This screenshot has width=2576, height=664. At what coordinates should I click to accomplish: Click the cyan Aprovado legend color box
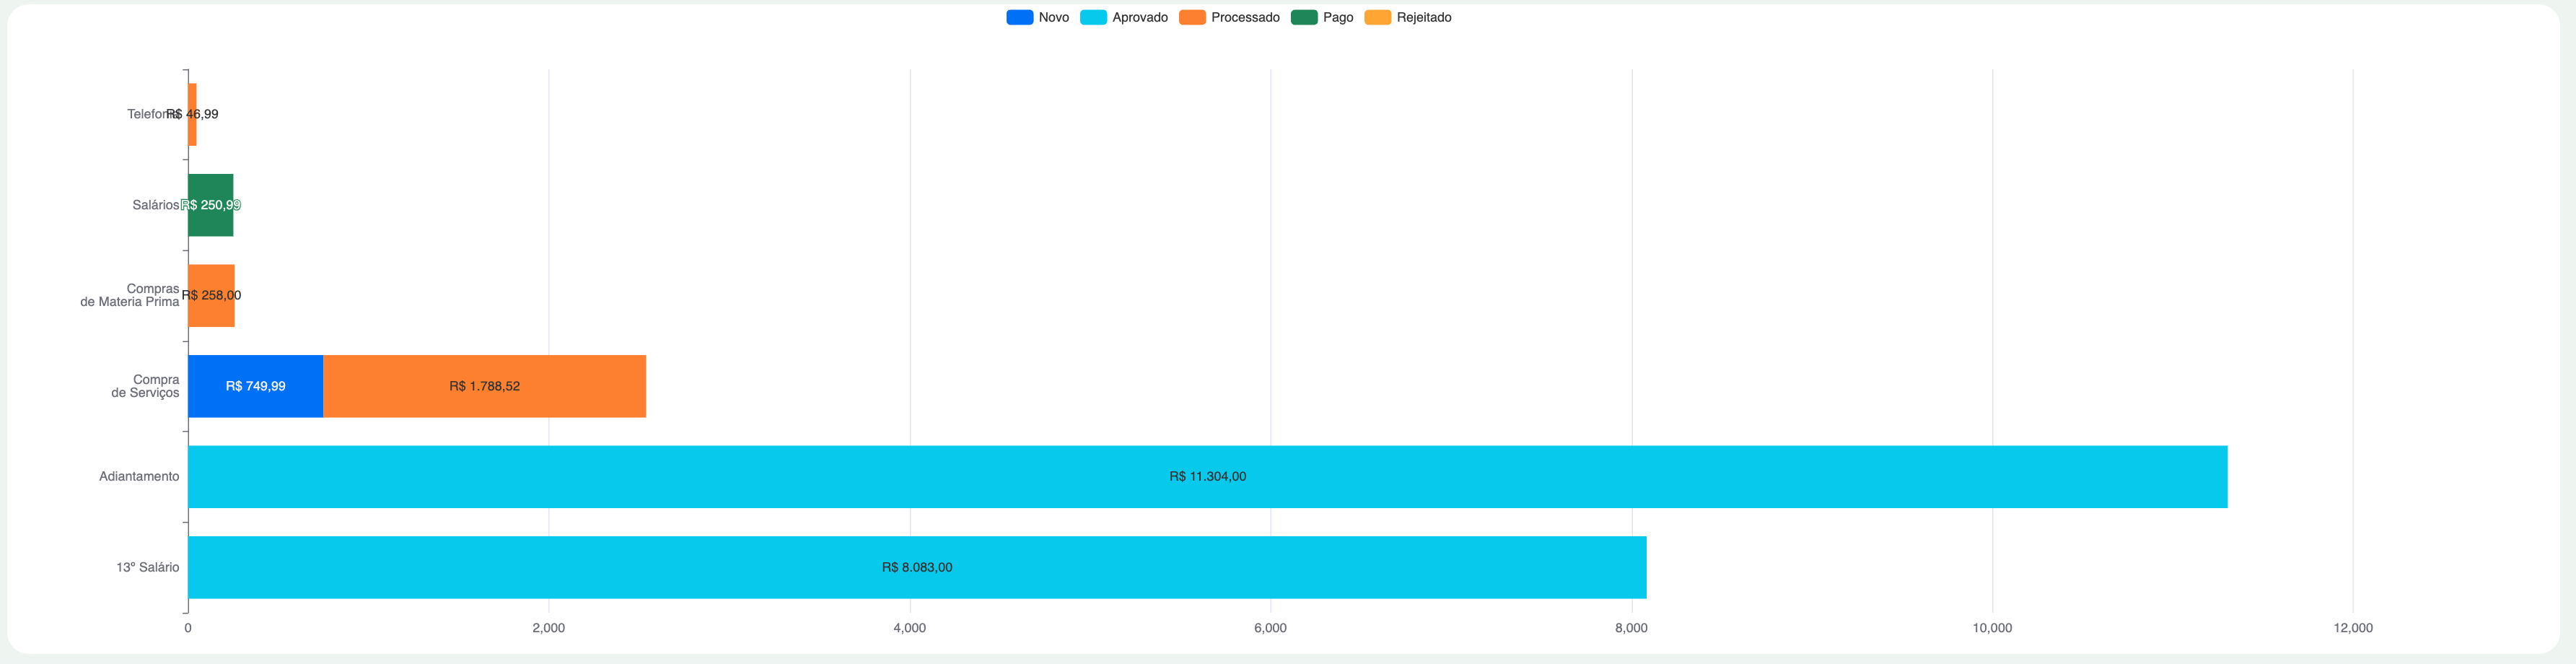[1093, 17]
